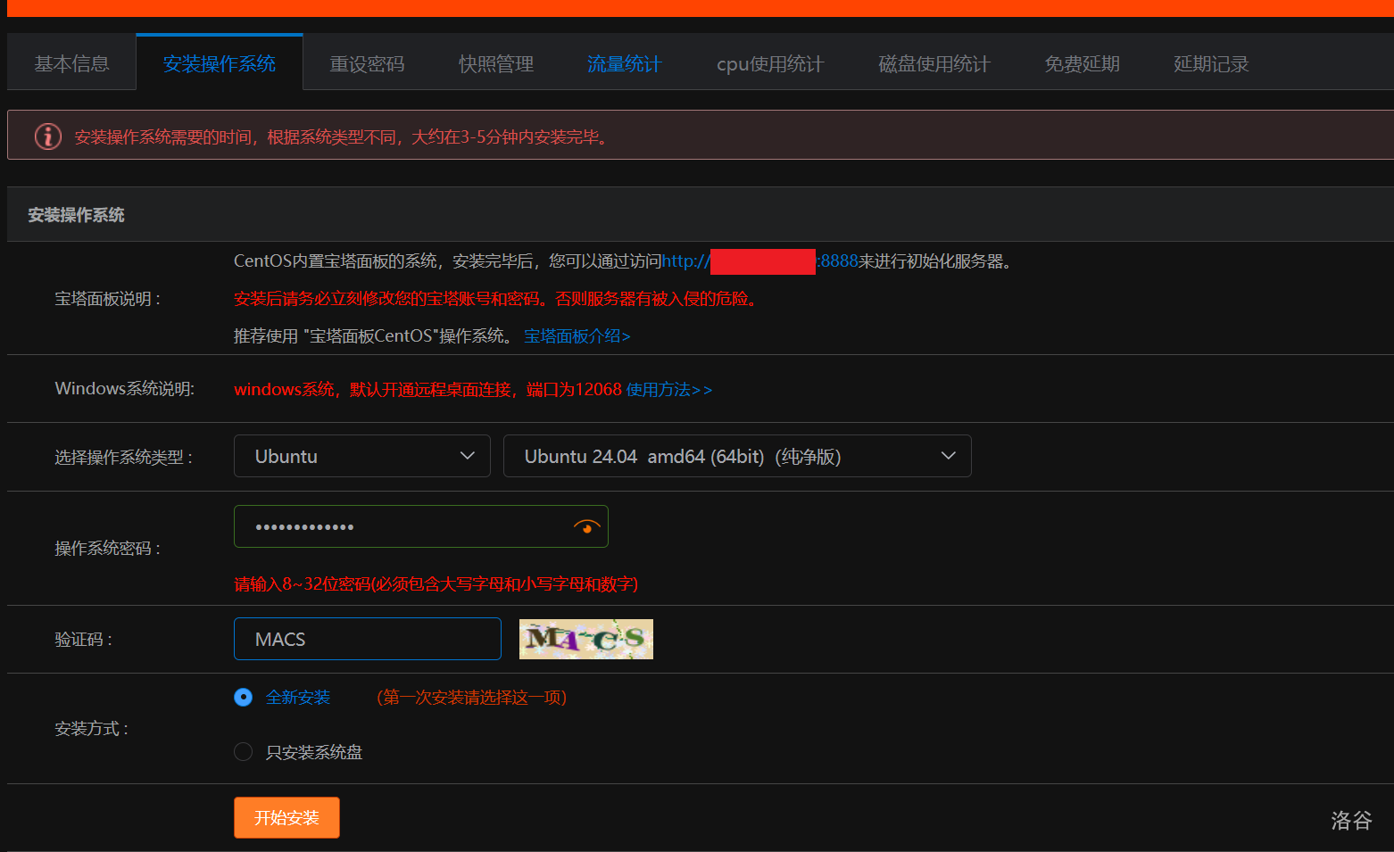The width and height of the screenshot is (1394, 852).
Task: Click the info icon in warning banner
Action: tap(48, 136)
